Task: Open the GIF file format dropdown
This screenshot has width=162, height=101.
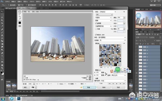Action: pyautogui.click(x=104, y=15)
